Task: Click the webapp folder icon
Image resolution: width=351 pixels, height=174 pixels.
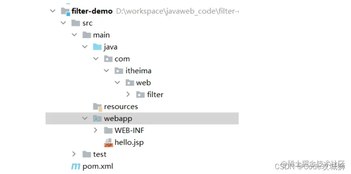Action: coord(98,118)
